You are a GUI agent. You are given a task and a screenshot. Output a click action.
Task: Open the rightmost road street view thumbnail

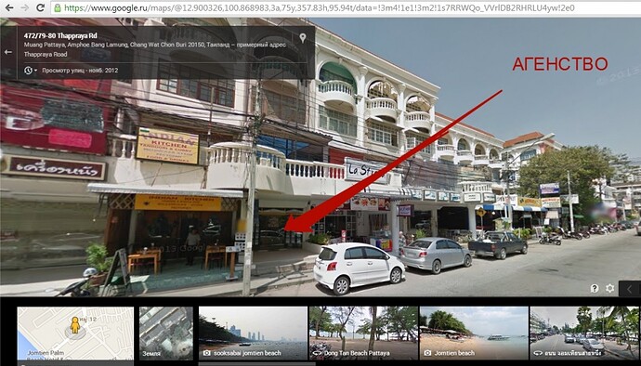coord(584,333)
